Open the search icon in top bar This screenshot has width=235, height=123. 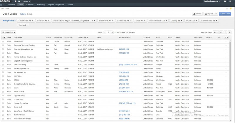pyautogui.click(x=19, y=1)
